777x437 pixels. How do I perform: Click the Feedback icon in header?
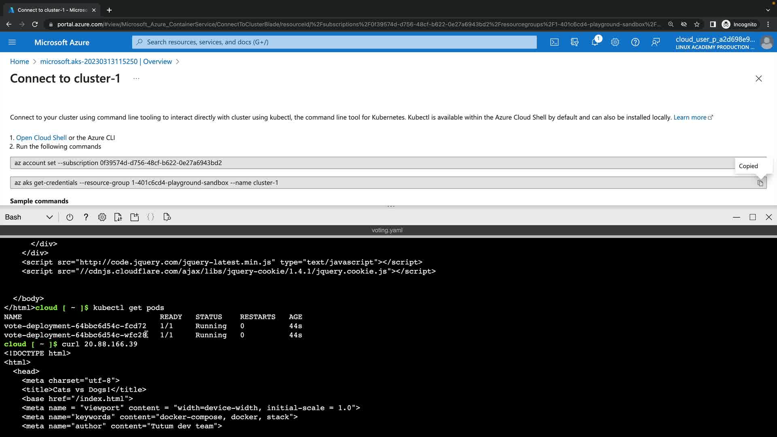(x=656, y=42)
